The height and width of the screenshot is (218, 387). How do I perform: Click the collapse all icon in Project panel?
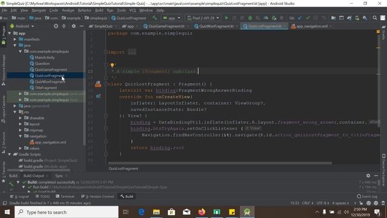[x=64, y=26]
